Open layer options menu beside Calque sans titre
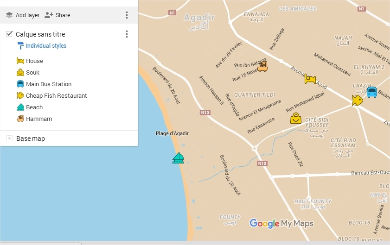This screenshot has width=390, height=245. tap(127, 34)
